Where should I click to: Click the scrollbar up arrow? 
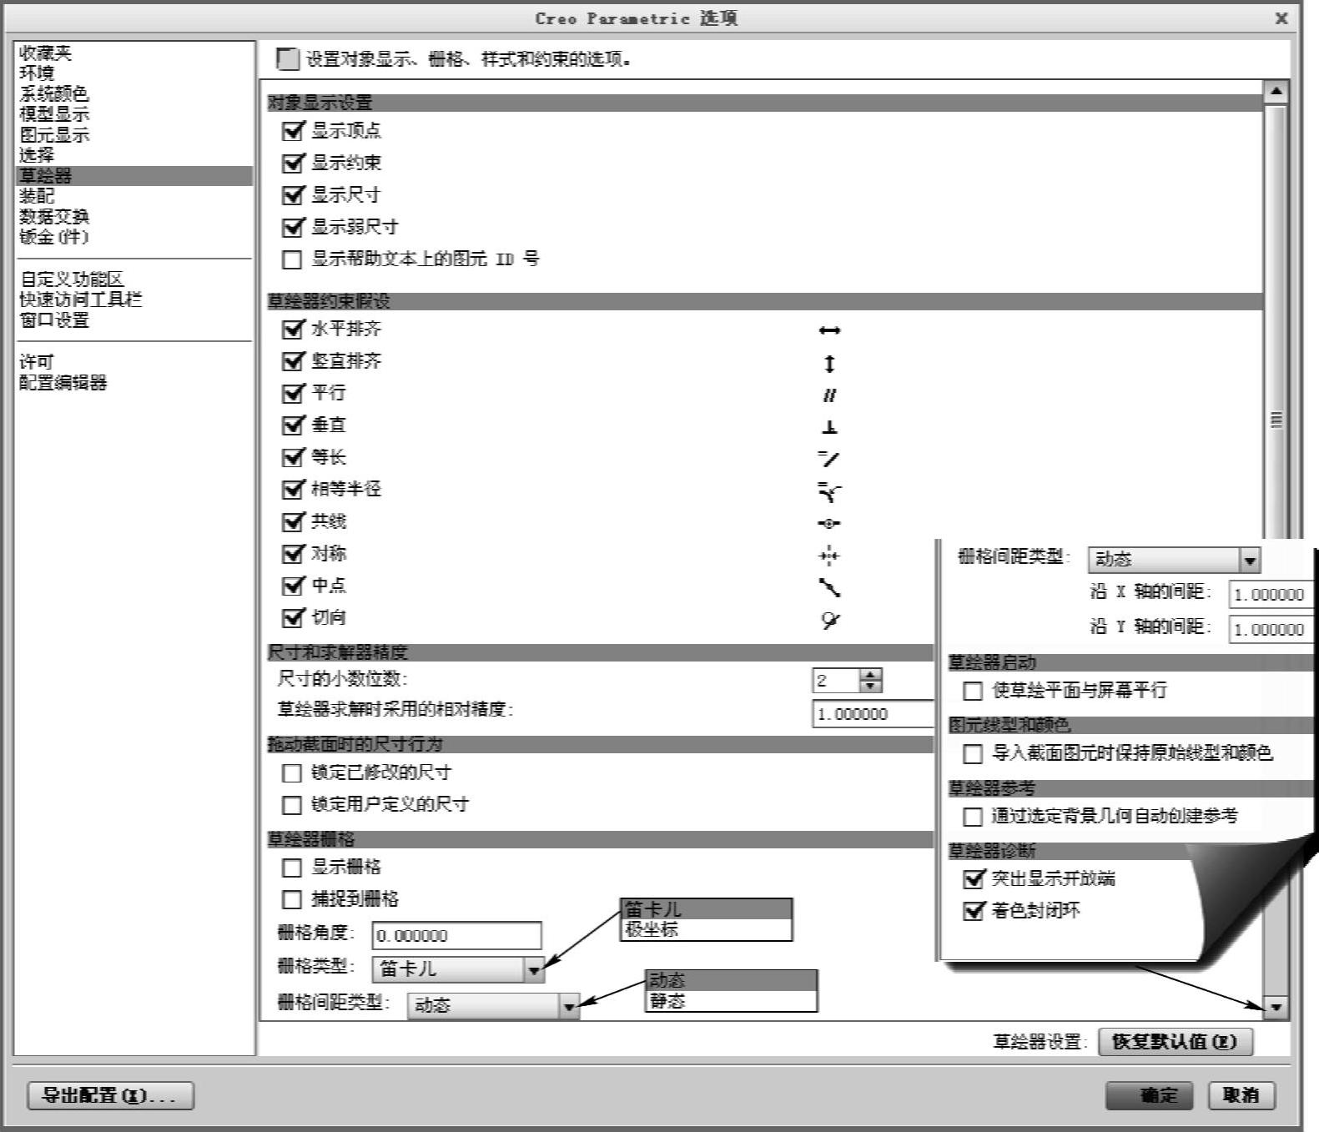coord(1276,91)
